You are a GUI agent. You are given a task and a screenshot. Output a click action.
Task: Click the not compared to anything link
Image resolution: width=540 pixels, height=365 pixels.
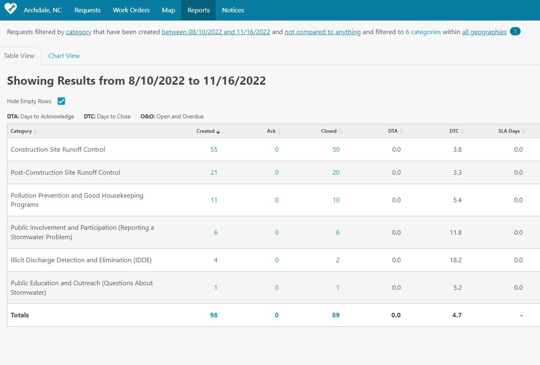(x=322, y=32)
